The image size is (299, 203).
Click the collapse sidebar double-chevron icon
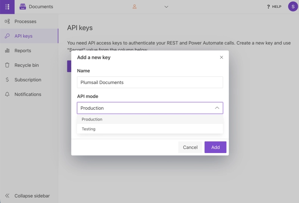(7, 196)
